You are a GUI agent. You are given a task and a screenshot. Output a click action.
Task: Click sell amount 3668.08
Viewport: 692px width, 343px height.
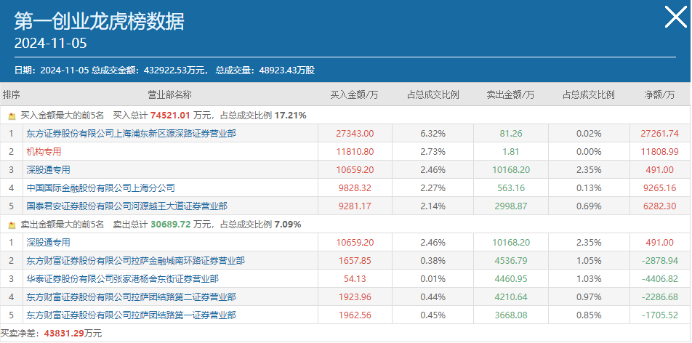point(511,315)
